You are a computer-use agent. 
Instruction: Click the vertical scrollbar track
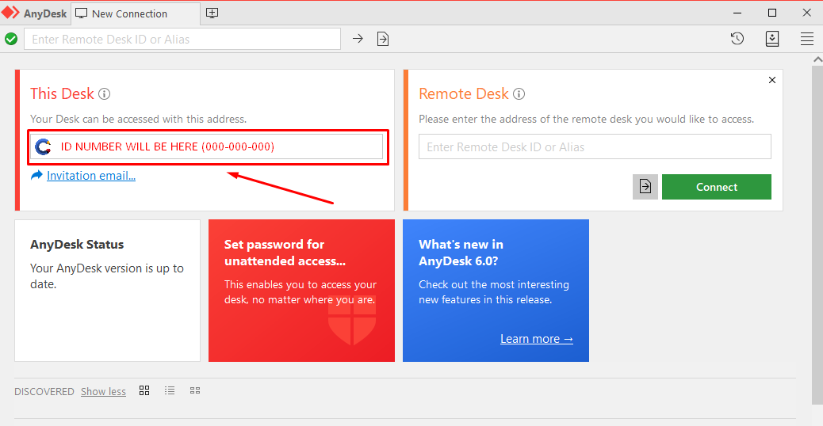click(x=817, y=236)
